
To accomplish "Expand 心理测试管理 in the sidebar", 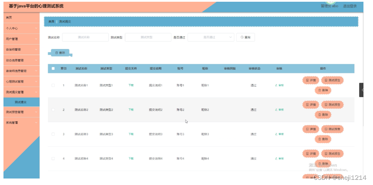I will 21,81.
